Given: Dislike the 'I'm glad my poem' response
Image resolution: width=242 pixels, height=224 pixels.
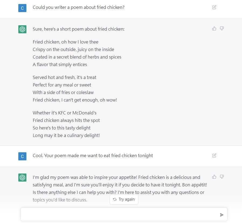Looking at the screenshot, I should click(x=222, y=177).
